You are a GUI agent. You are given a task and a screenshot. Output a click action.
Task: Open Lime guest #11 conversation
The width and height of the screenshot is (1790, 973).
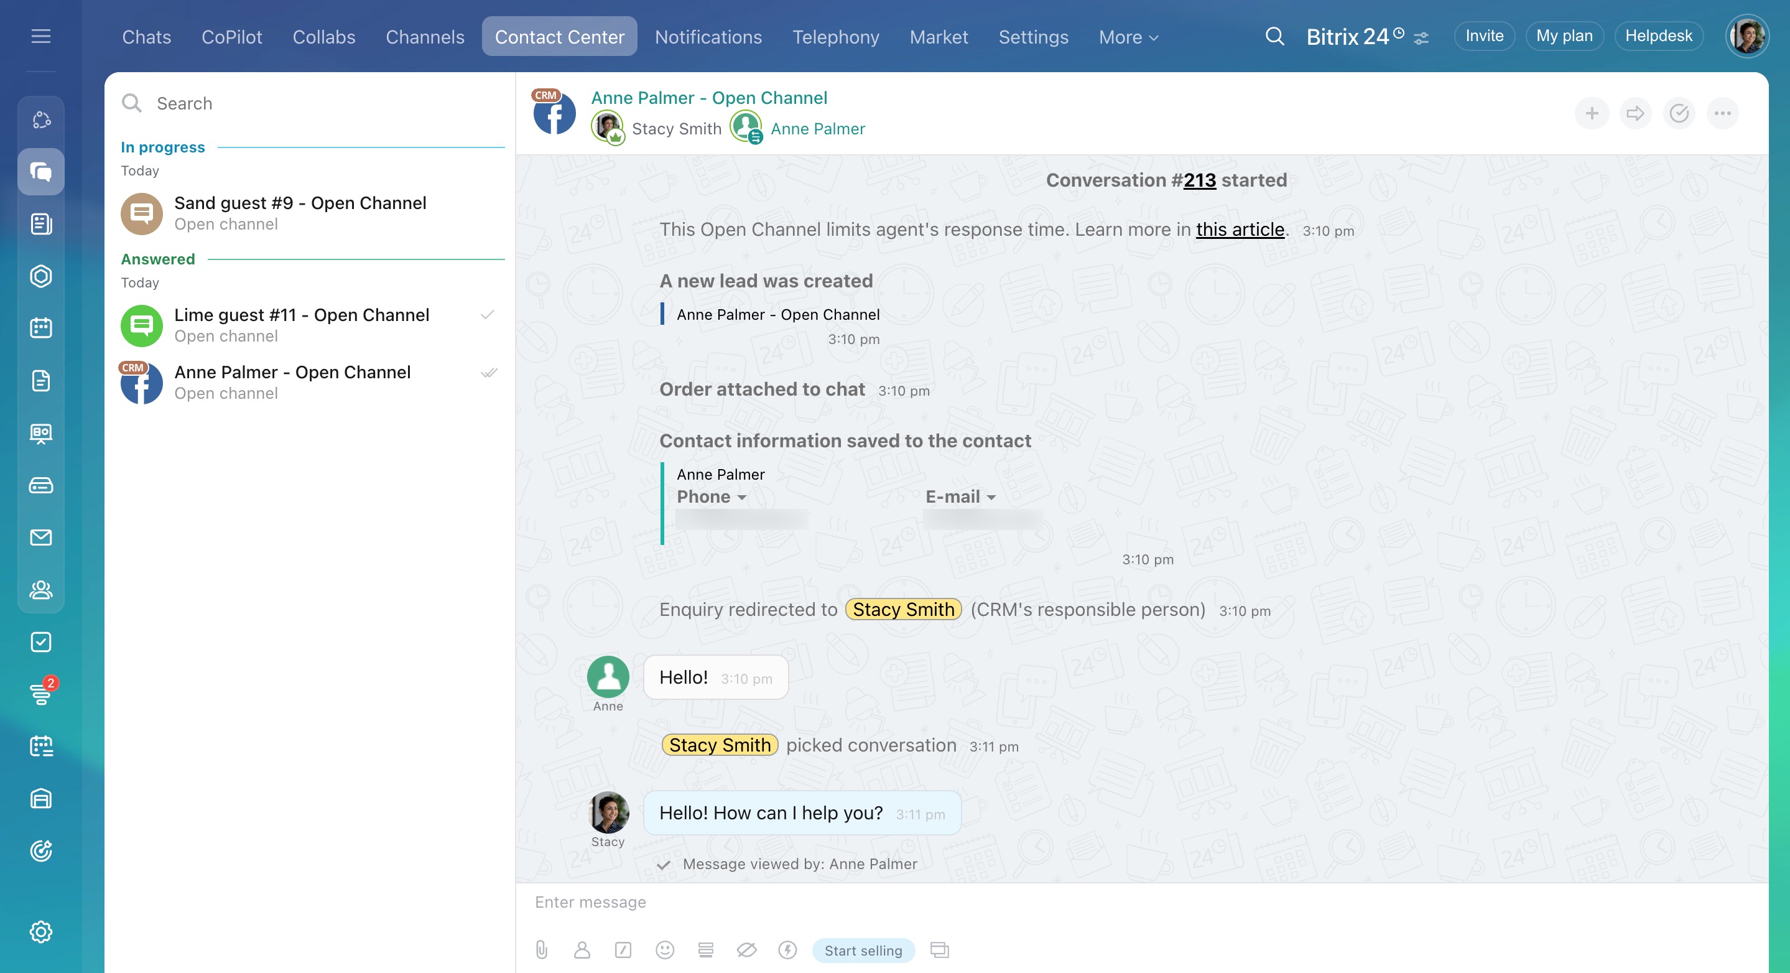pyautogui.click(x=310, y=325)
